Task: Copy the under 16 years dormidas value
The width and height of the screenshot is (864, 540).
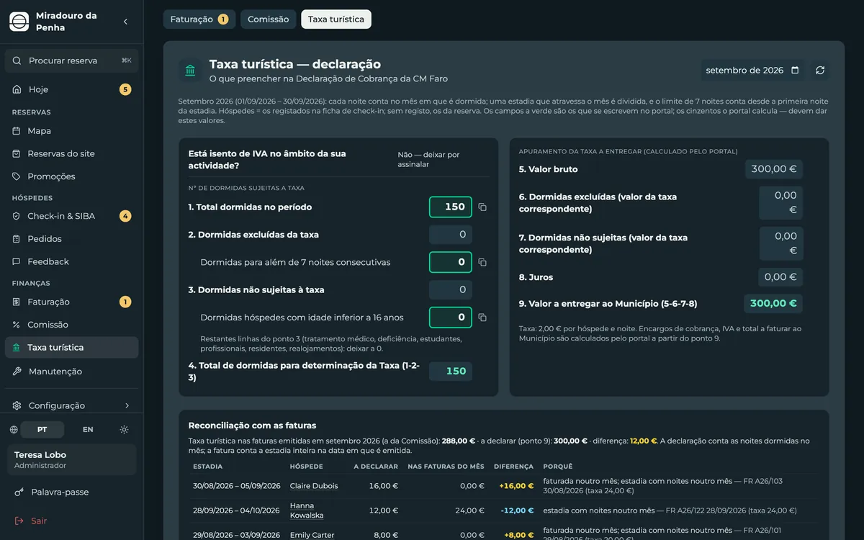Action: click(x=482, y=318)
